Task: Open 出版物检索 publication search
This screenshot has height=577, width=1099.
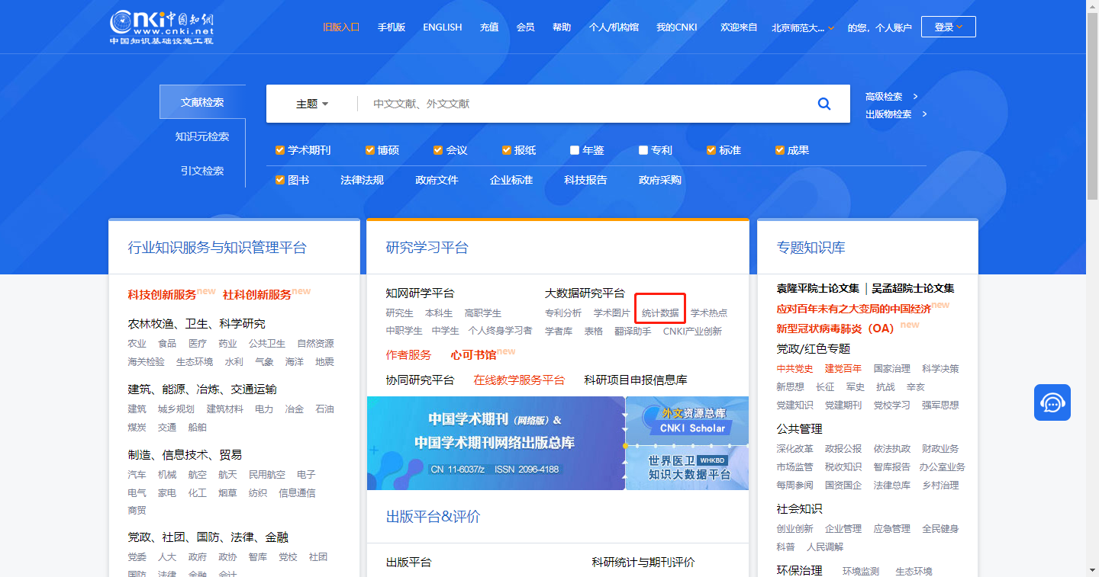Action: click(x=896, y=114)
